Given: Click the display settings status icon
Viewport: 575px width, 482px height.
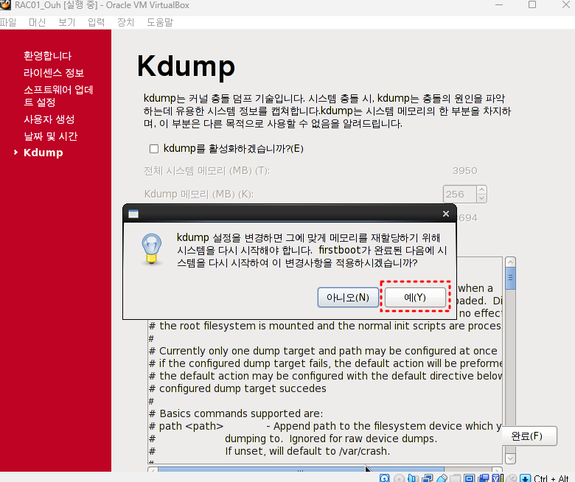Looking at the screenshot, I should 469,478.
